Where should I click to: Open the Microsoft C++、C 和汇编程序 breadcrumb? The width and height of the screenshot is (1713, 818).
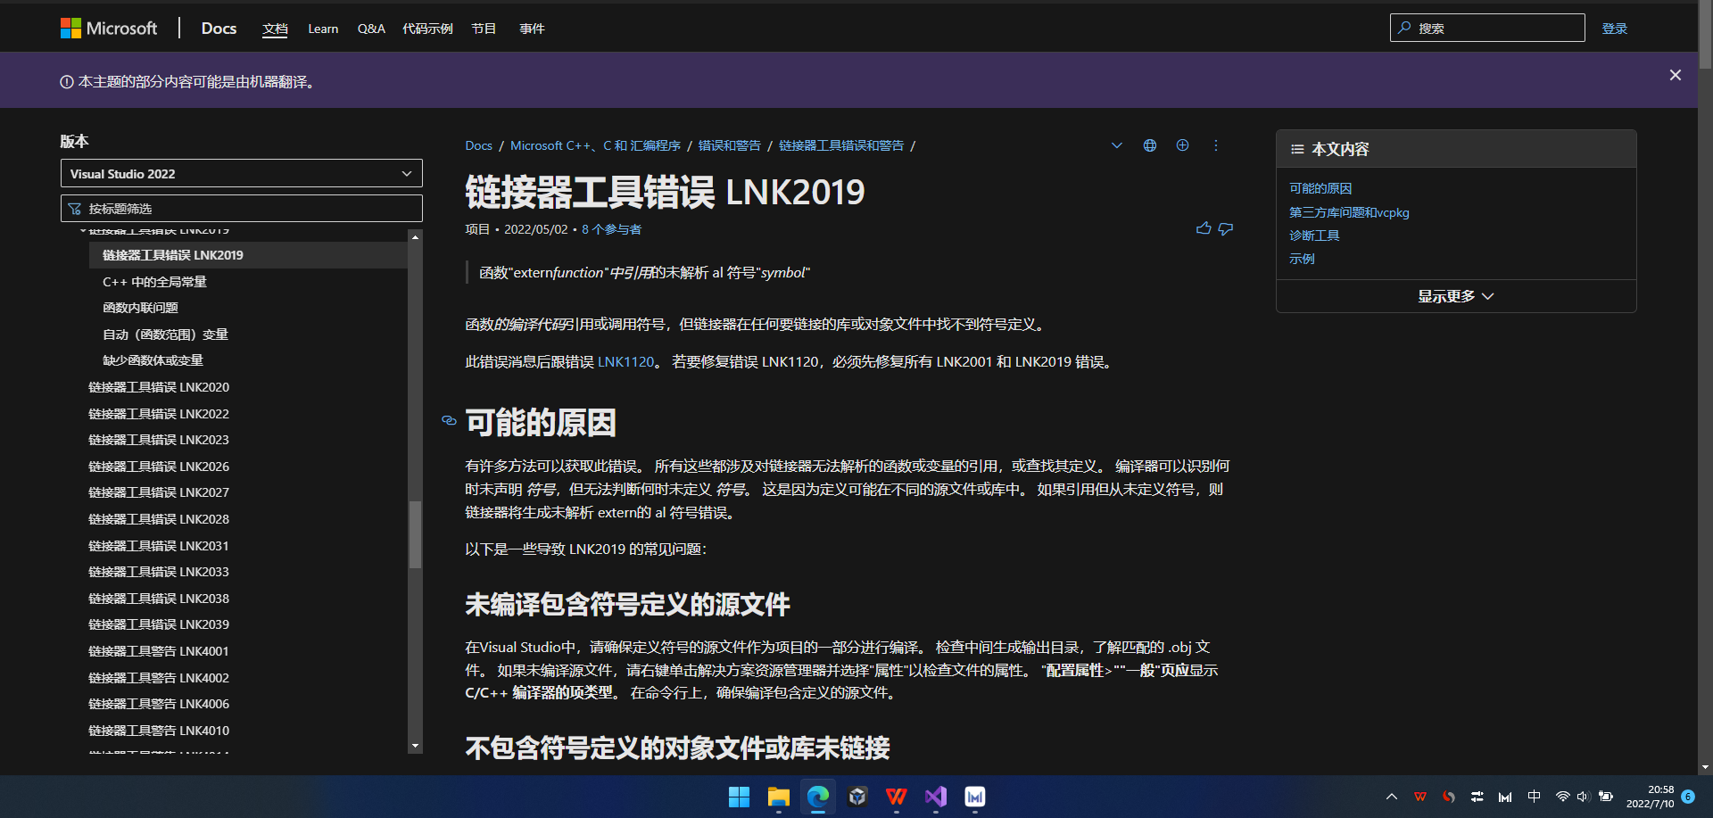595,145
